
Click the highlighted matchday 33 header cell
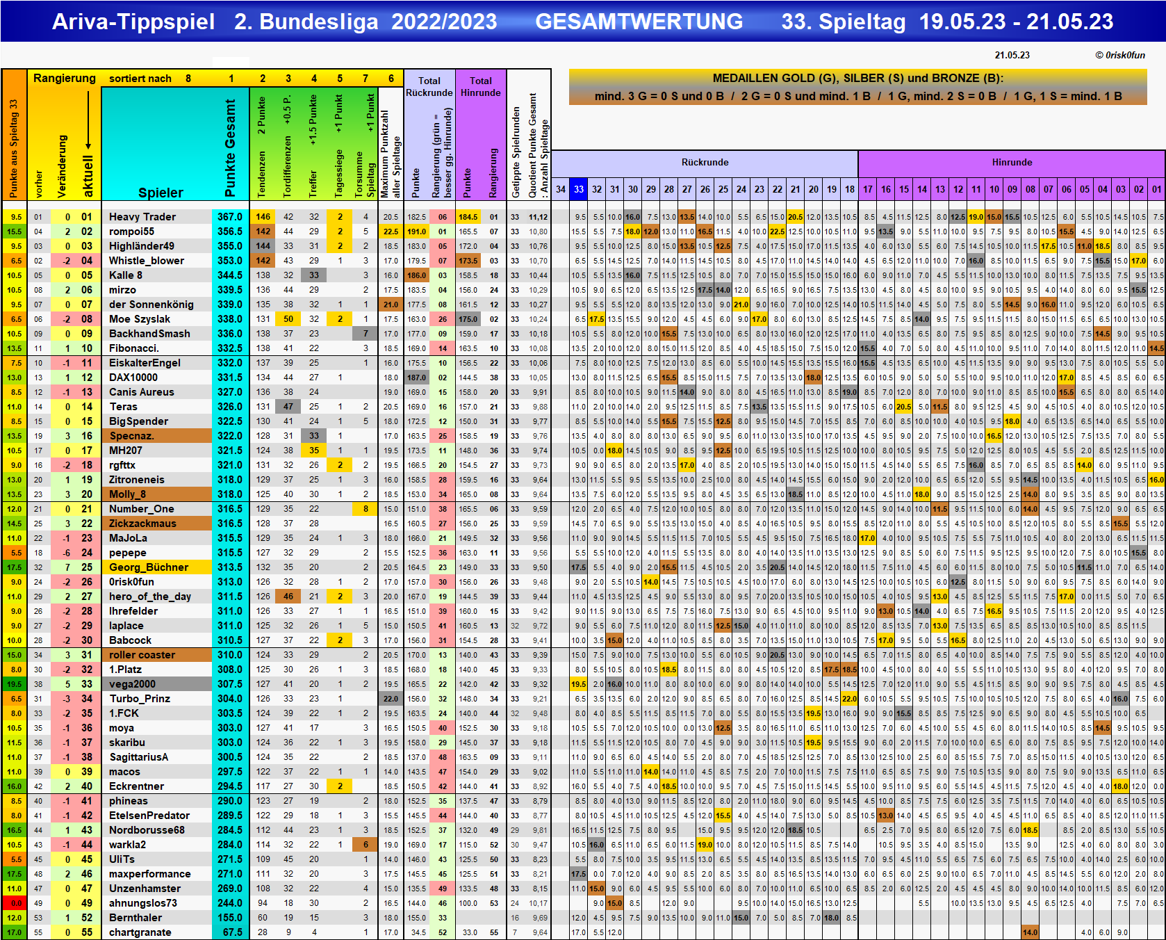(579, 189)
